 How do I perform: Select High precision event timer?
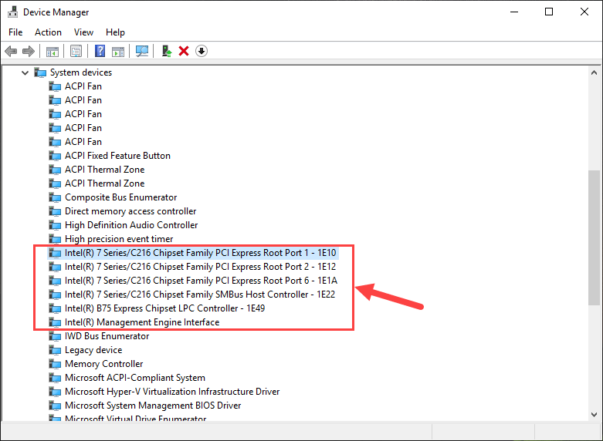click(119, 239)
